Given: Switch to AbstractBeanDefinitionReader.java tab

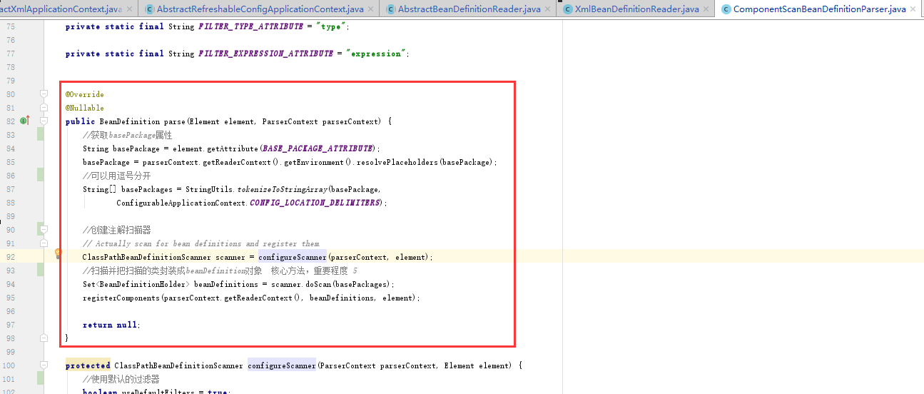Looking at the screenshot, I should pos(469,9).
